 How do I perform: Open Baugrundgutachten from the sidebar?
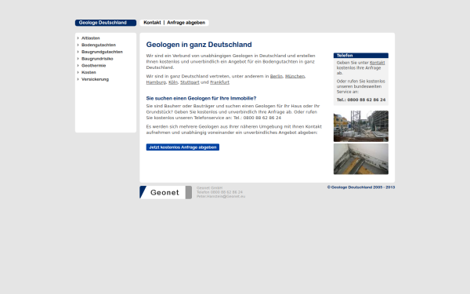pyautogui.click(x=102, y=52)
